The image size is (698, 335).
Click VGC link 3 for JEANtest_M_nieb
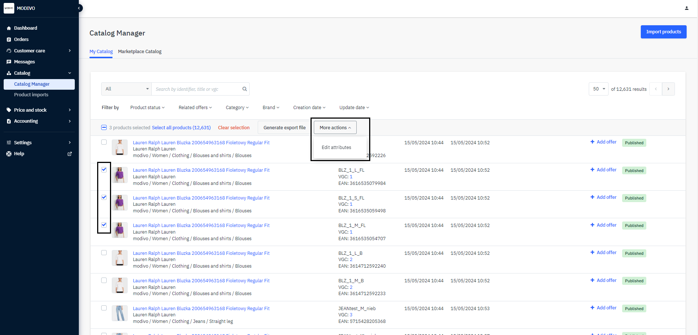pos(351,315)
